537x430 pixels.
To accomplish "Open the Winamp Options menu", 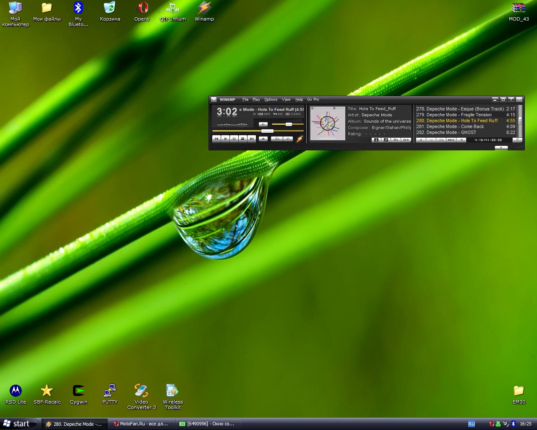I will click(x=271, y=100).
